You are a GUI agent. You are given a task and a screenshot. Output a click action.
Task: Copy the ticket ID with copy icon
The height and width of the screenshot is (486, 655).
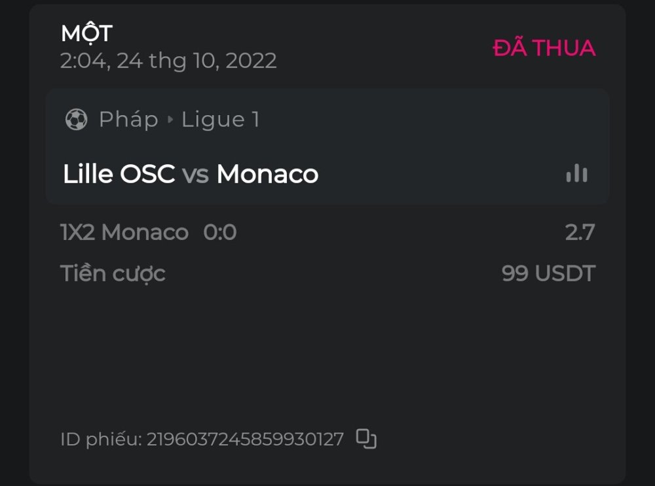pyautogui.click(x=366, y=439)
